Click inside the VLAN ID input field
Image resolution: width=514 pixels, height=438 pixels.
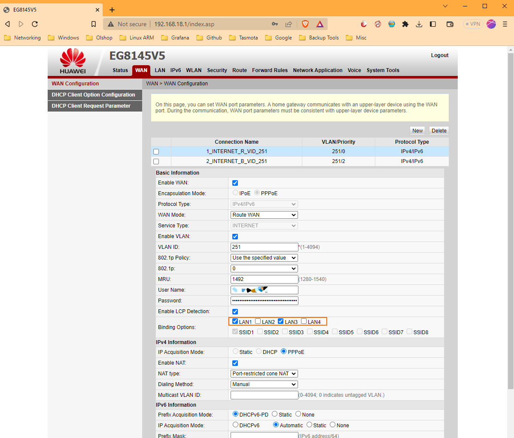pos(264,247)
